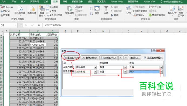Click the insert function fx icon
This screenshot has height=106, width=187.
[39, 25]
